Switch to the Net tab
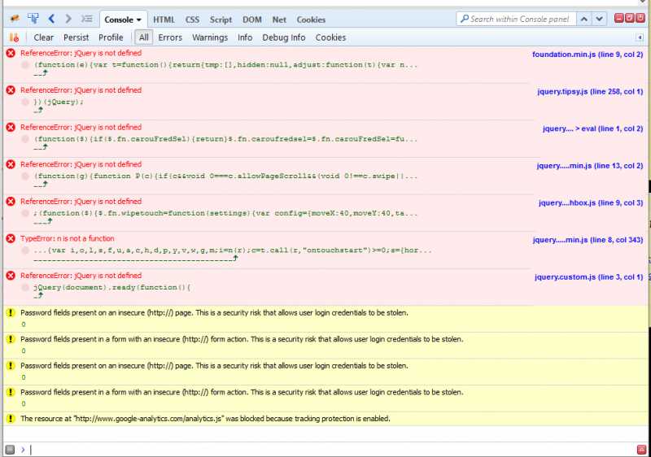Screen dimensions: 651x457 [x=279, y=20]
